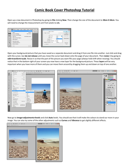Click Width field in New dialog
Screen dimensions: 129x167
click(53, 36)
